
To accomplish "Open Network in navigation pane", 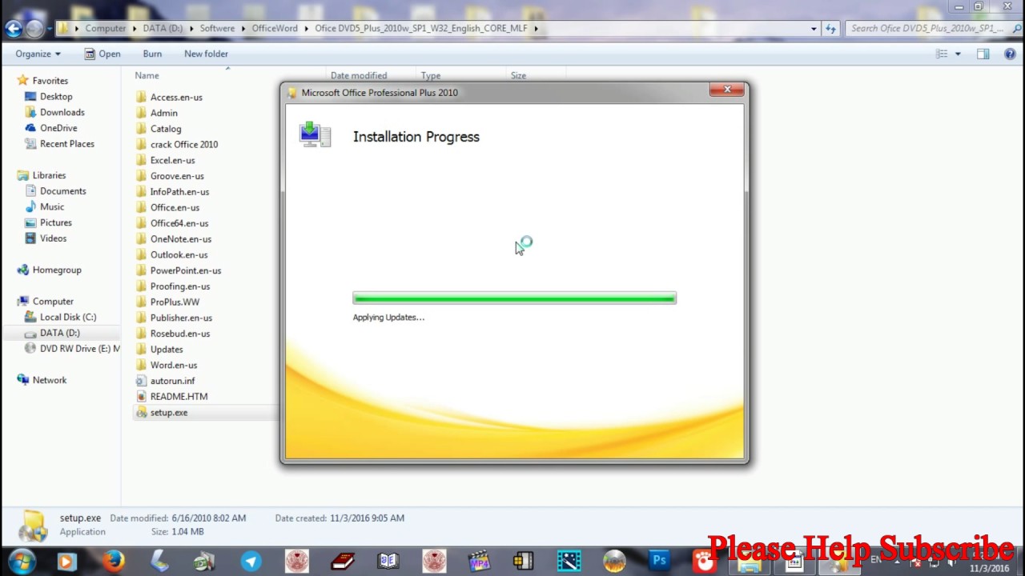I will pyautogui.click(x=50, y=381).
